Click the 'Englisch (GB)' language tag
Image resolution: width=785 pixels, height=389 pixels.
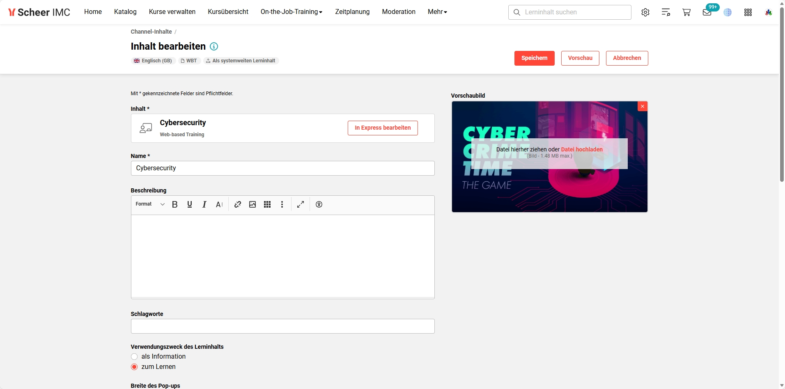pos(153,61)
